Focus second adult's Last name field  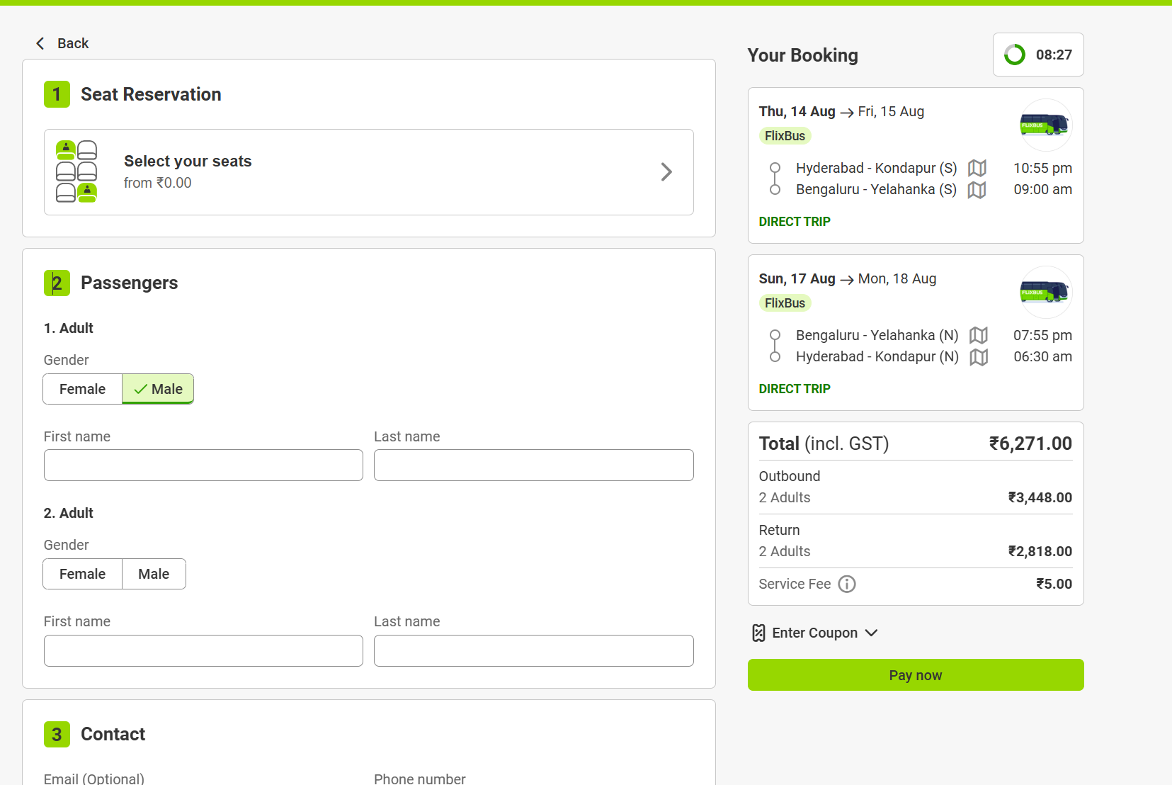[x=533, y=650]
